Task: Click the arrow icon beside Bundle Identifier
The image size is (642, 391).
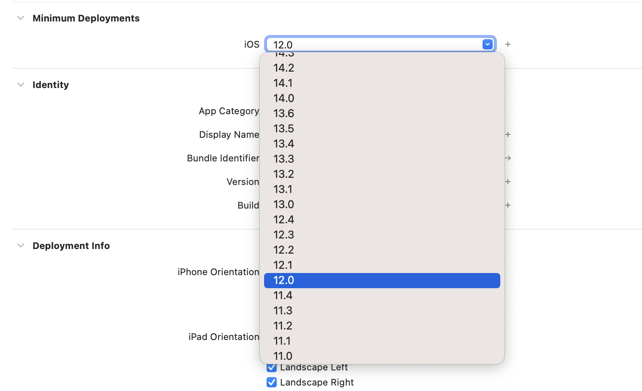Action: [x=508, y=158]
